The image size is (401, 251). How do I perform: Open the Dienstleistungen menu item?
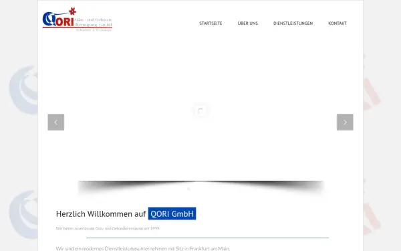point(293,23)
